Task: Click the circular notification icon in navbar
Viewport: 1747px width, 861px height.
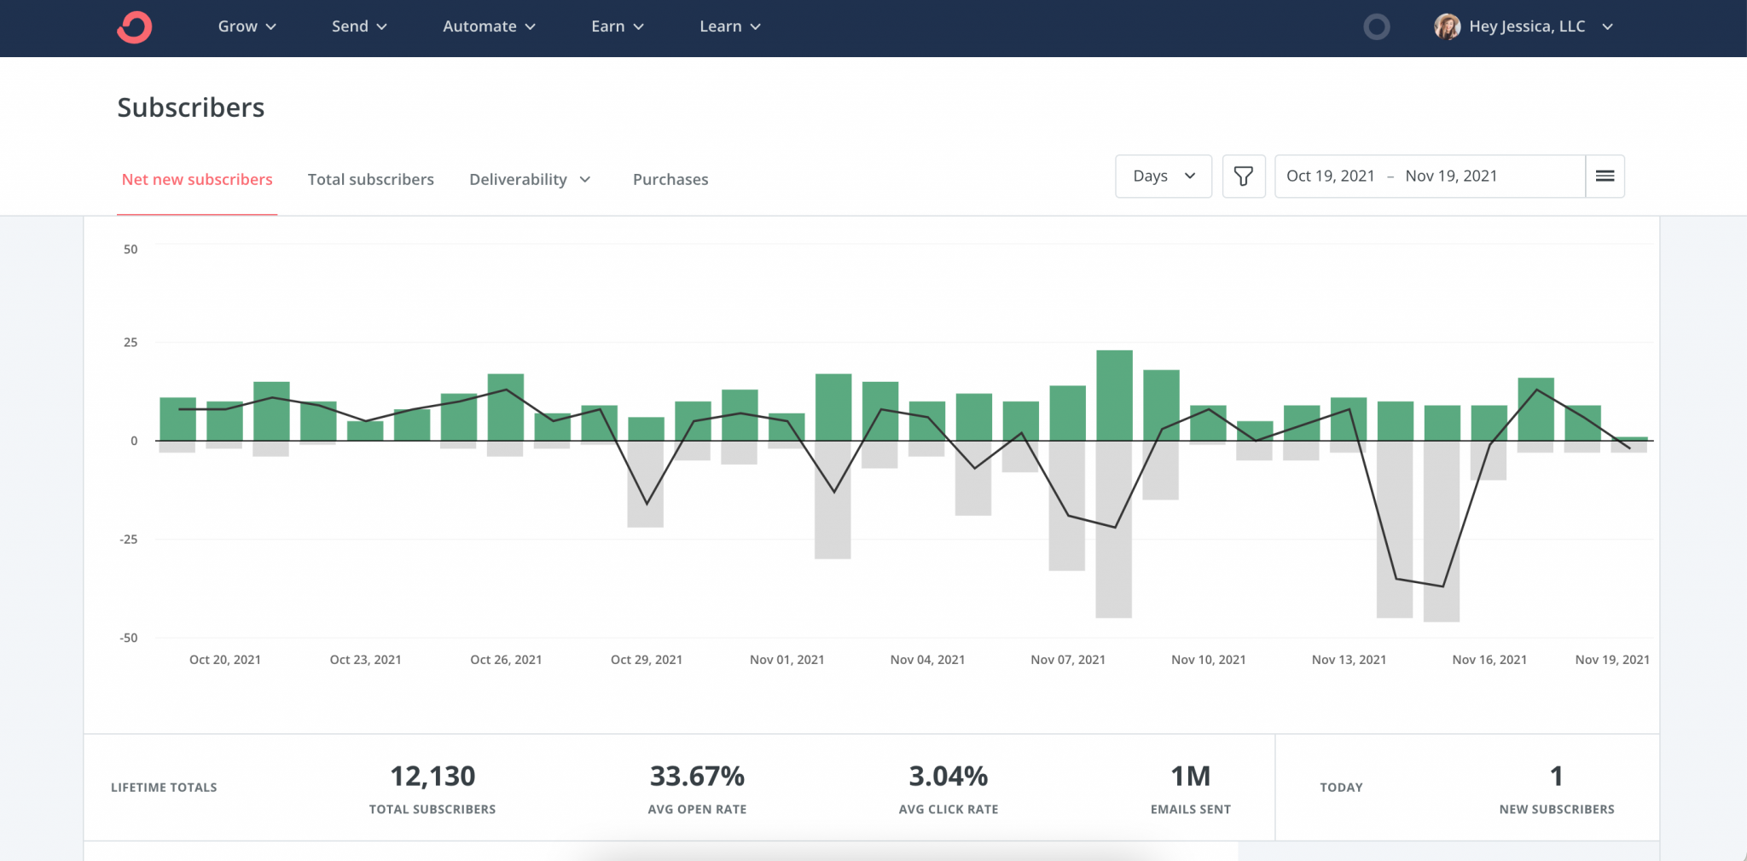Action: 1376,26
